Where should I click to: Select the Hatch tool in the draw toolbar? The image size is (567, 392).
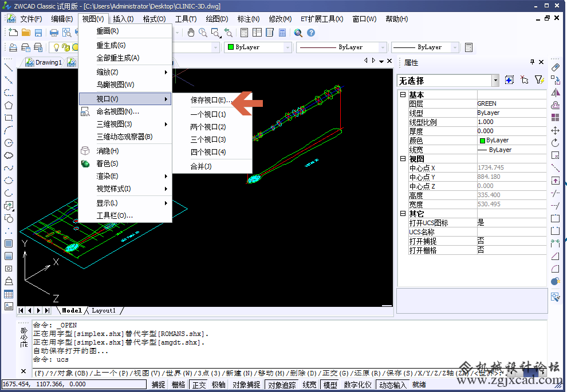pyautogui.click(x=9, y=243)
